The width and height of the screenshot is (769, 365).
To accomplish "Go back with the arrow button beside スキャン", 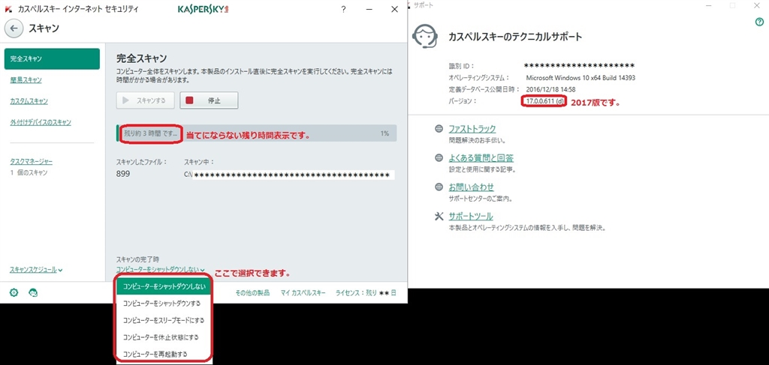I will coord(14,28).
